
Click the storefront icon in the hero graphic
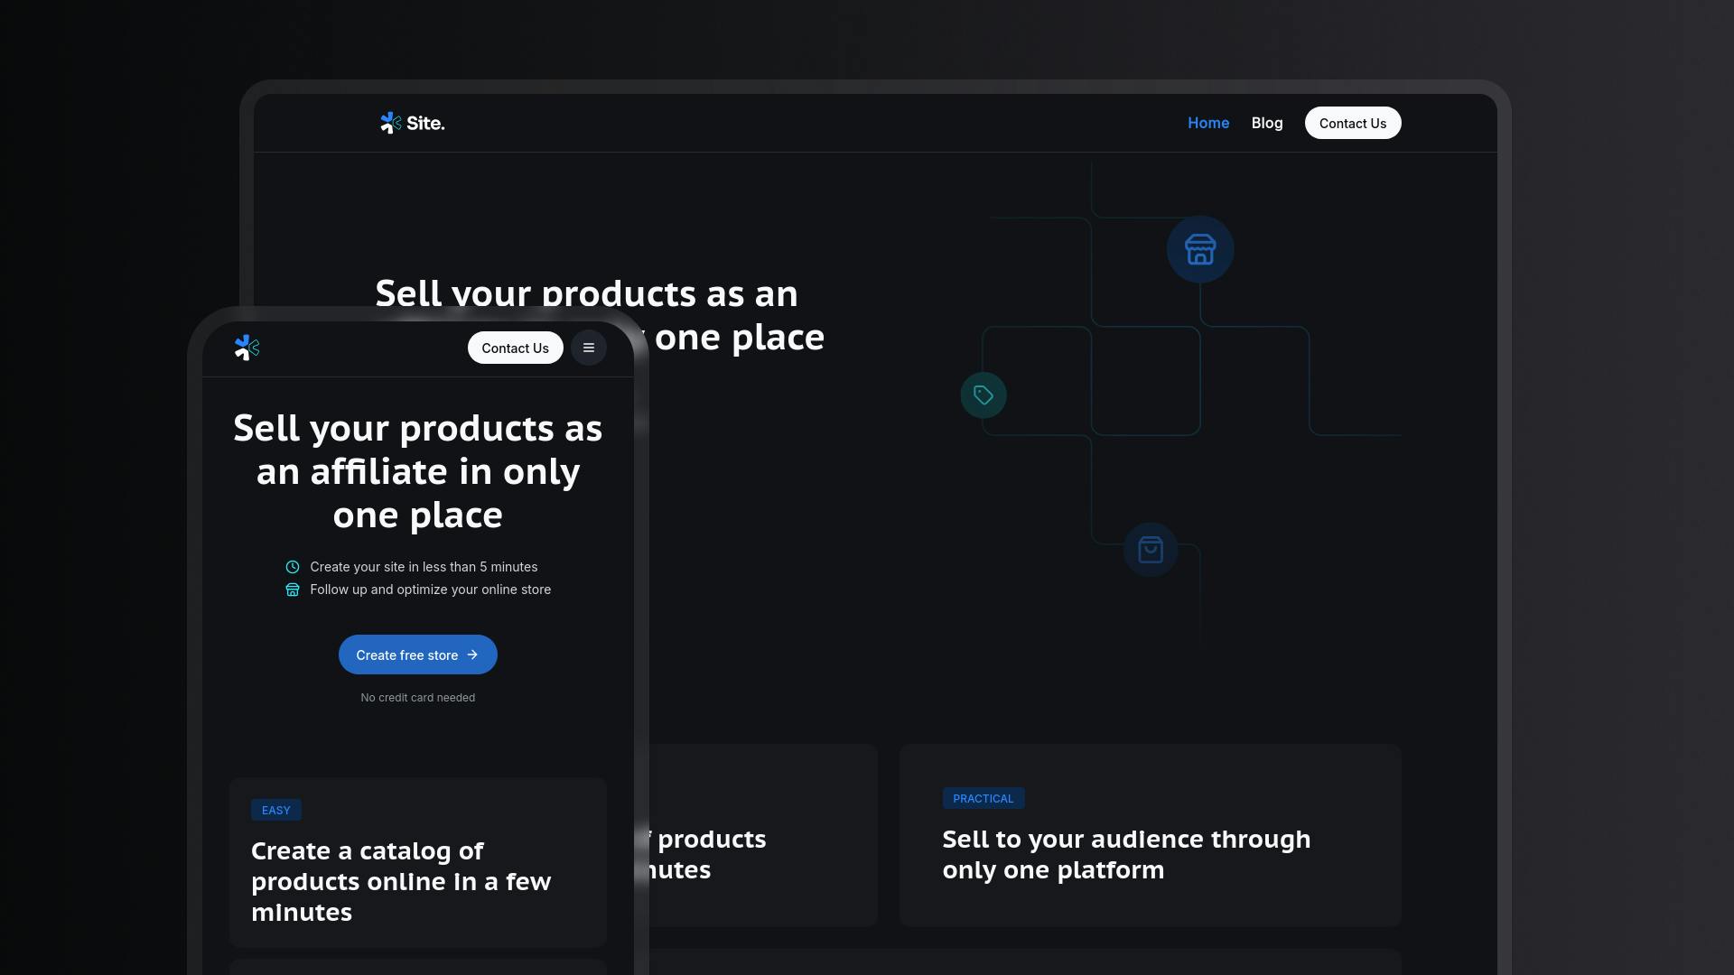click(1199, 249)
